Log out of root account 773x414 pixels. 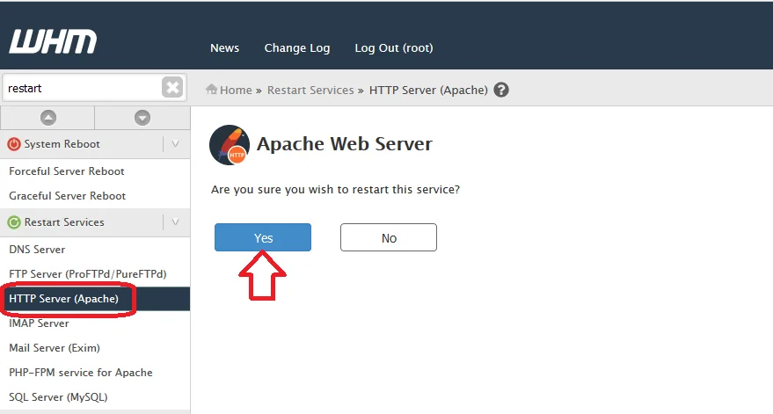[x=393, y=47]
